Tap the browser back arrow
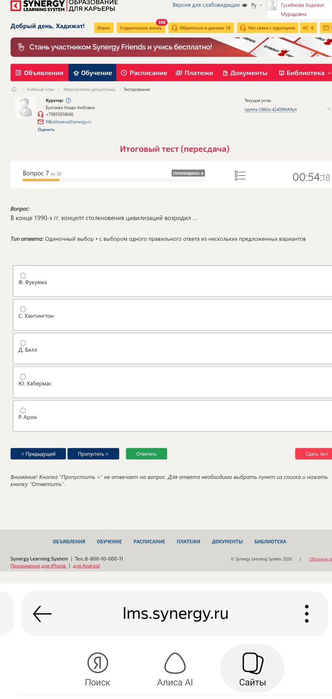Screen dimensions: 332x699 tap(42, 613)
